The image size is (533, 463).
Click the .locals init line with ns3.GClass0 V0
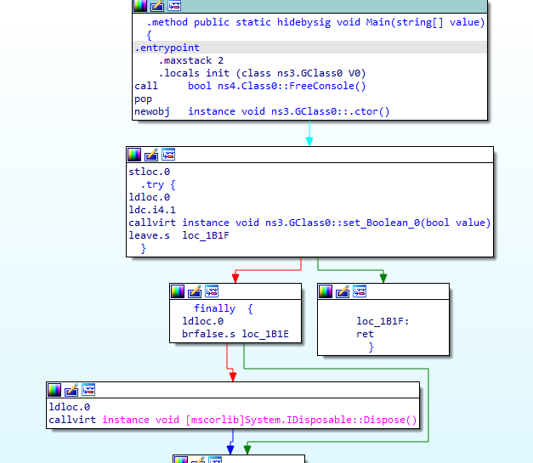(x=262, y=73)
